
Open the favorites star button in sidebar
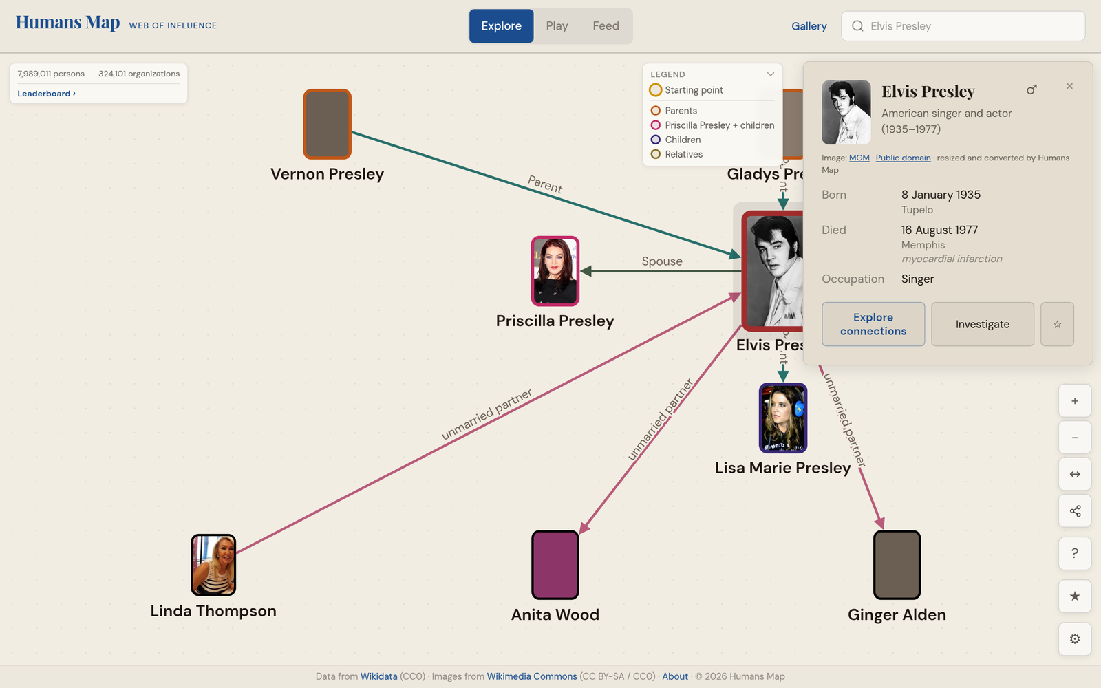point(1075,596)
